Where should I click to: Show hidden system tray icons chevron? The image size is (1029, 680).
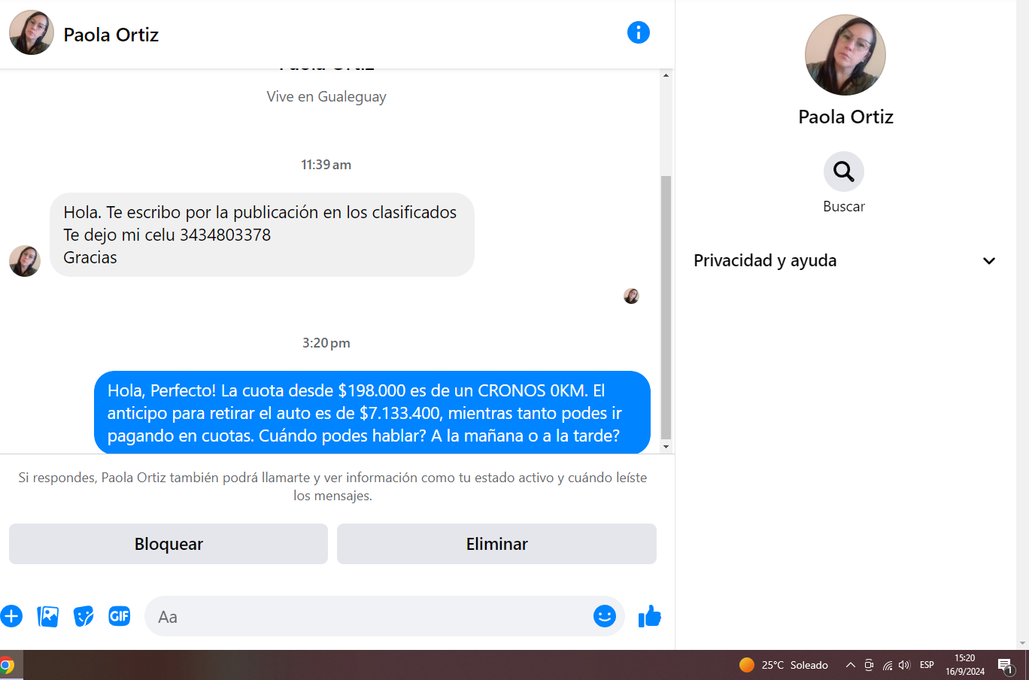pos(851,665)
